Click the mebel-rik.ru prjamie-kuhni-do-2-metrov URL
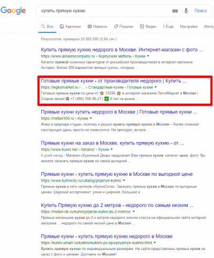The height and width of the screenshot is (258, 214). [86, 212]
